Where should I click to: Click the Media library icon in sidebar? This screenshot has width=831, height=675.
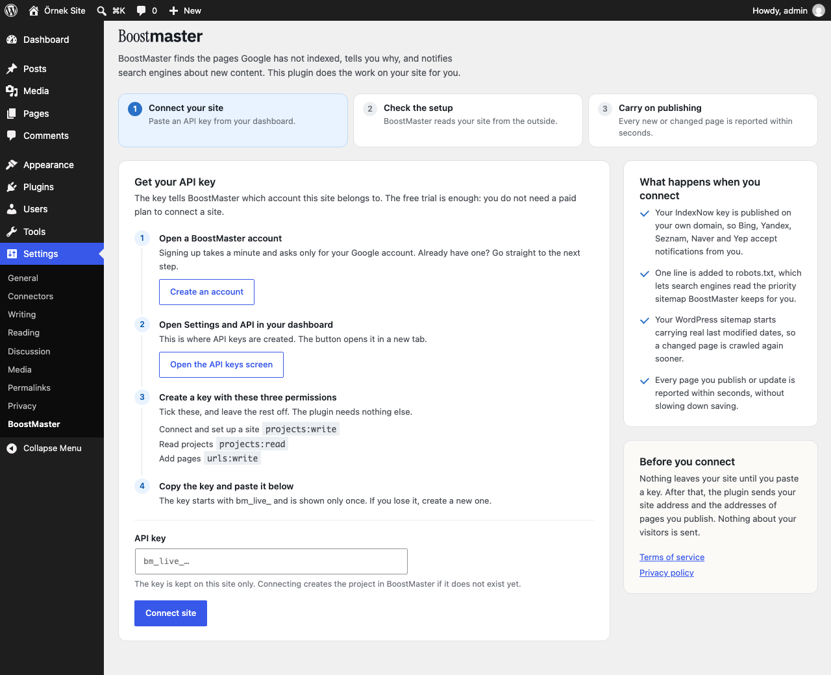pyautogui.click(x=12, y=91)
